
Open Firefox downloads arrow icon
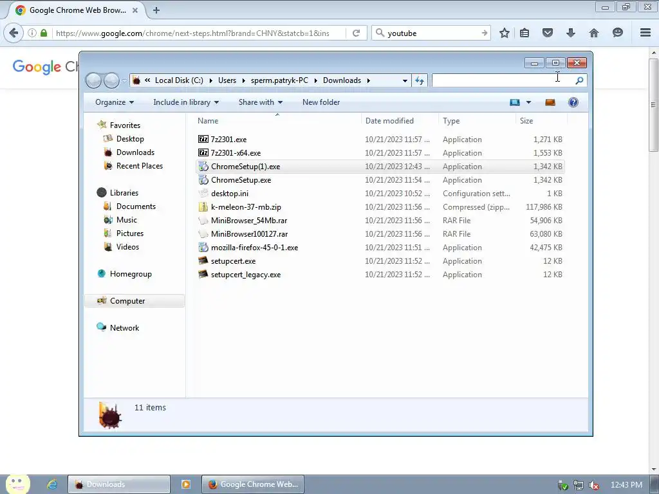570,33
